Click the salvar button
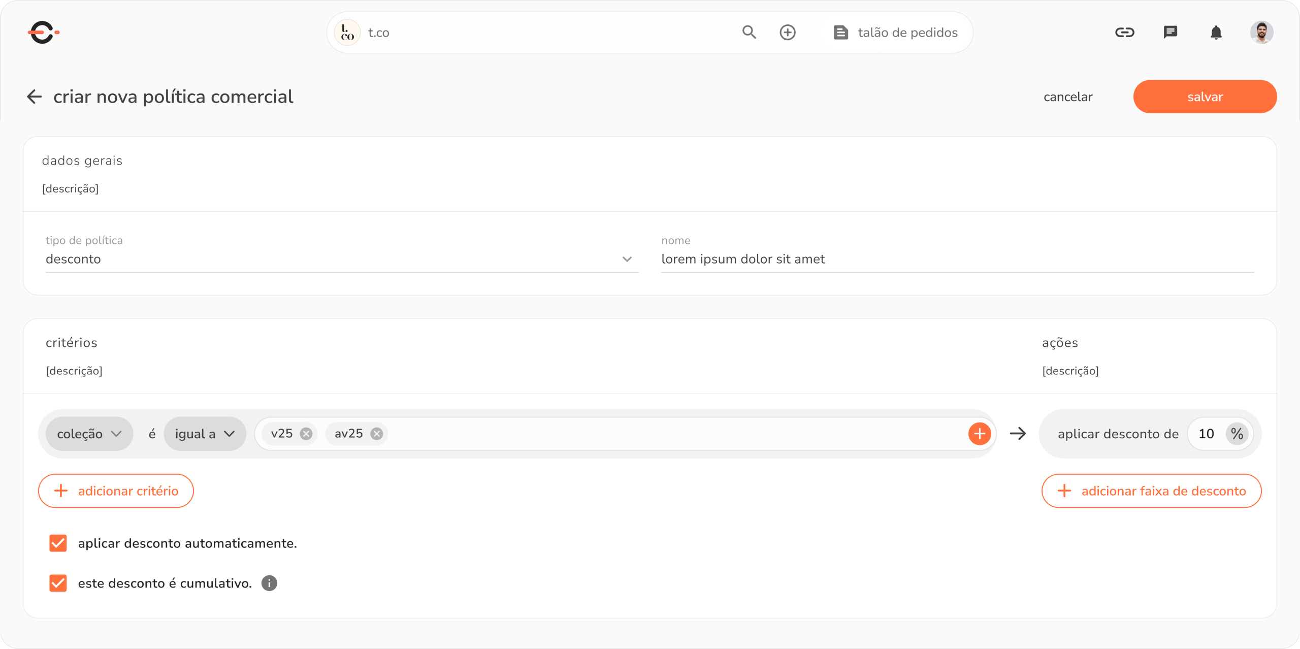1300x649 pixels. tap(1205, 96)
